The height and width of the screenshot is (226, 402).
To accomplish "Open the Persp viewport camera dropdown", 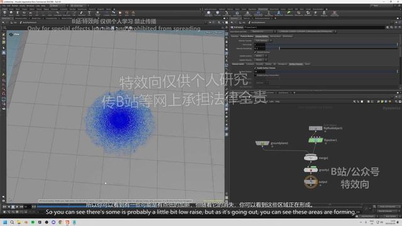I will point(209,33).
